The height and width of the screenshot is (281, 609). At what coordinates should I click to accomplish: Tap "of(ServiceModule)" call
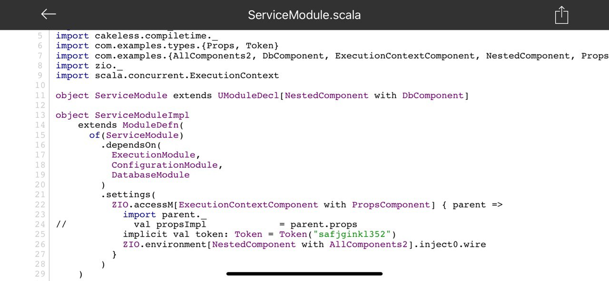137,135
